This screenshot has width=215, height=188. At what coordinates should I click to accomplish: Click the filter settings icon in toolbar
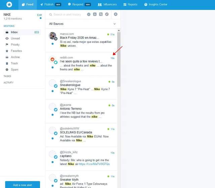coord(101,14)
